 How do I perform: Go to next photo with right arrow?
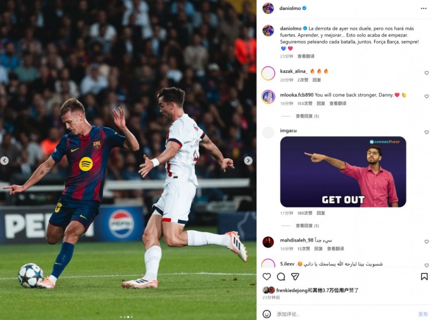pos(248,161)
